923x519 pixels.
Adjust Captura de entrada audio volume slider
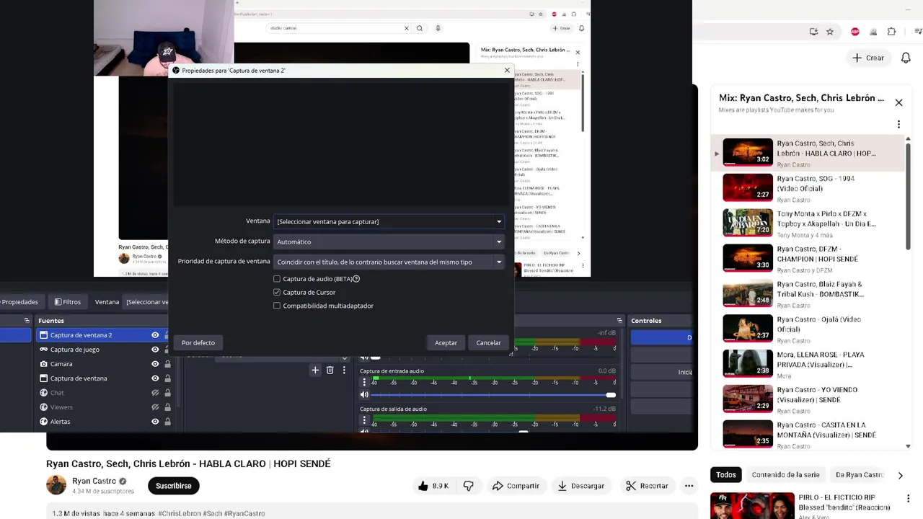493,395
